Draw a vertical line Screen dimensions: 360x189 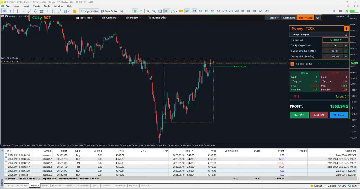point(17,11)
